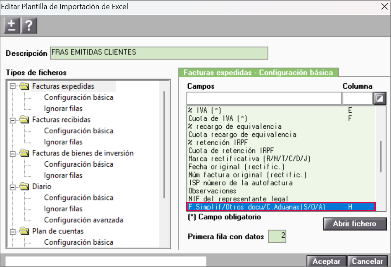The image size is (391, 267).
Task: Select 'Marca rectificativa (R/N/T/C/D/J)' row
Action: [x=281, y=158]
